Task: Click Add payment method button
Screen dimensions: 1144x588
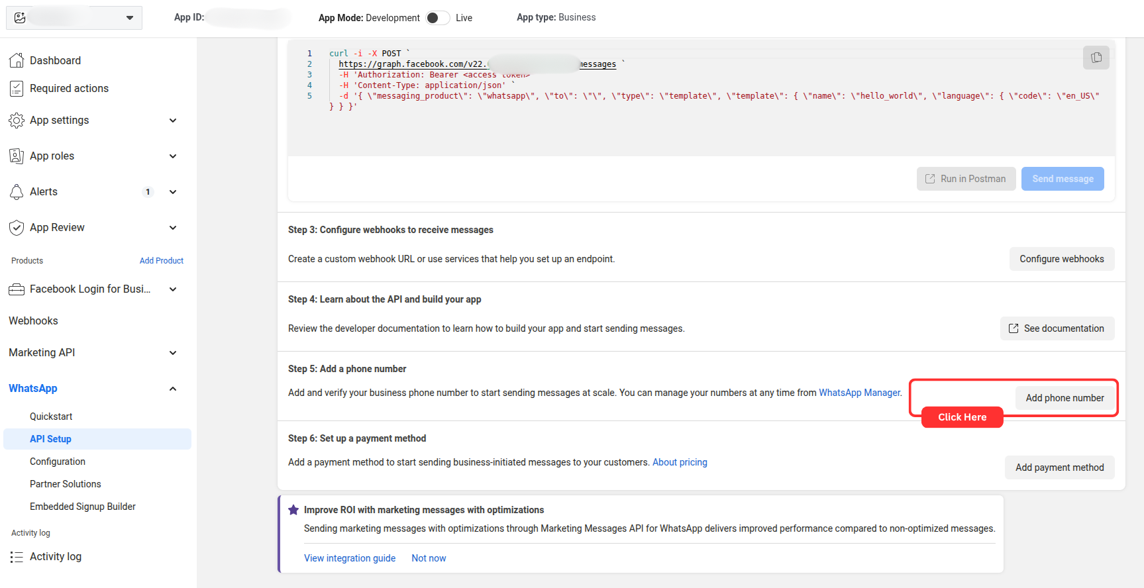Action: click(1060, 467)
